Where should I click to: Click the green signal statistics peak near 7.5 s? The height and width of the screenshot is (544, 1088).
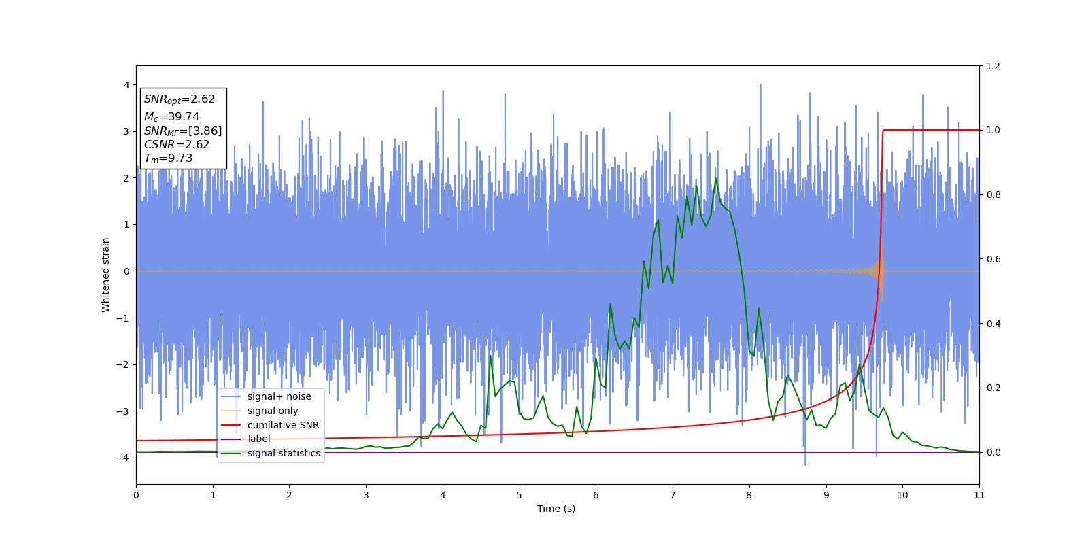[715, 179]
